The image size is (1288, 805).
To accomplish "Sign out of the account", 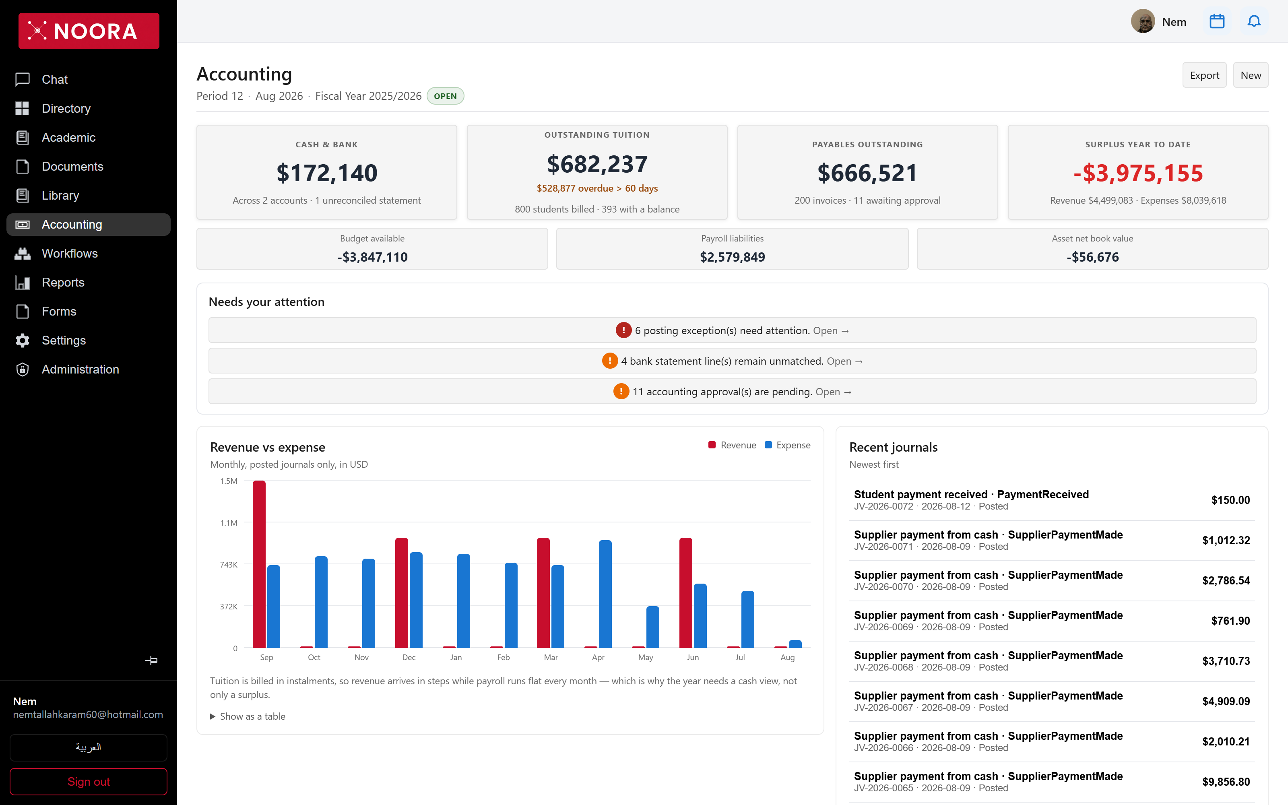I will click(x=89, y=781).
